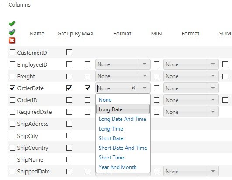232x180 pixels.
Task: Check the ShippedDate column checkbox
Action: [12, 172]
